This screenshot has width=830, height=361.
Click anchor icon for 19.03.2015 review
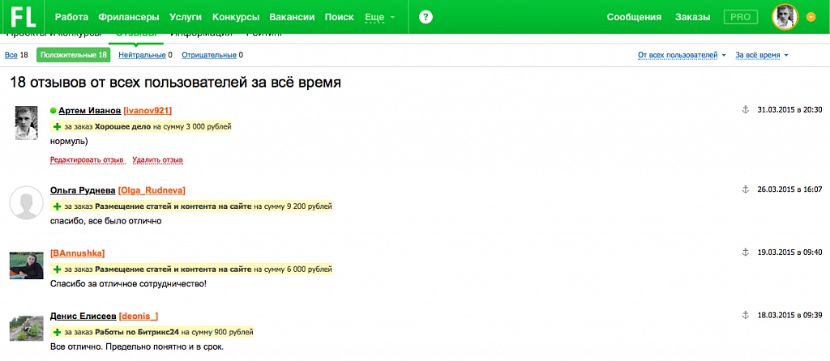pyautogui.click(x=744, y=252)
